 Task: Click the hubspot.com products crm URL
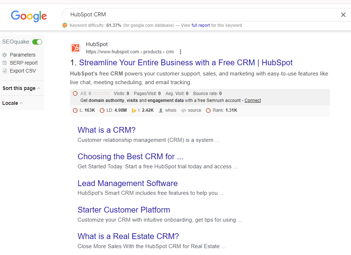129,52
